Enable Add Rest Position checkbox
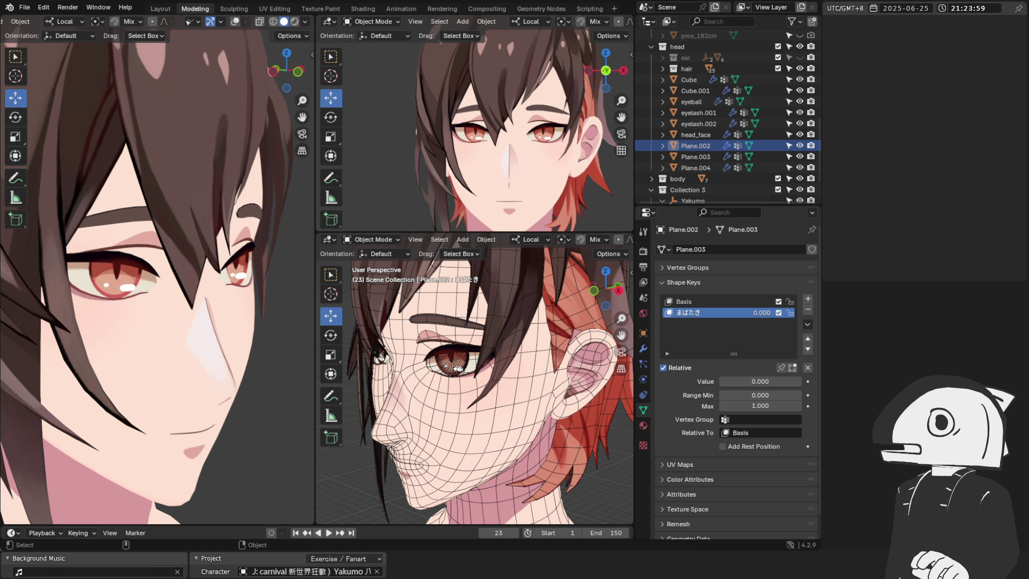The width and height of the screenshot is (1029, 579). 722,447
